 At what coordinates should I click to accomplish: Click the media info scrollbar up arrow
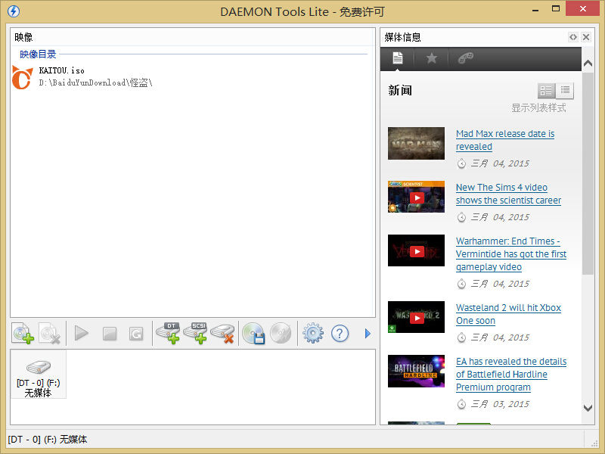588,64
